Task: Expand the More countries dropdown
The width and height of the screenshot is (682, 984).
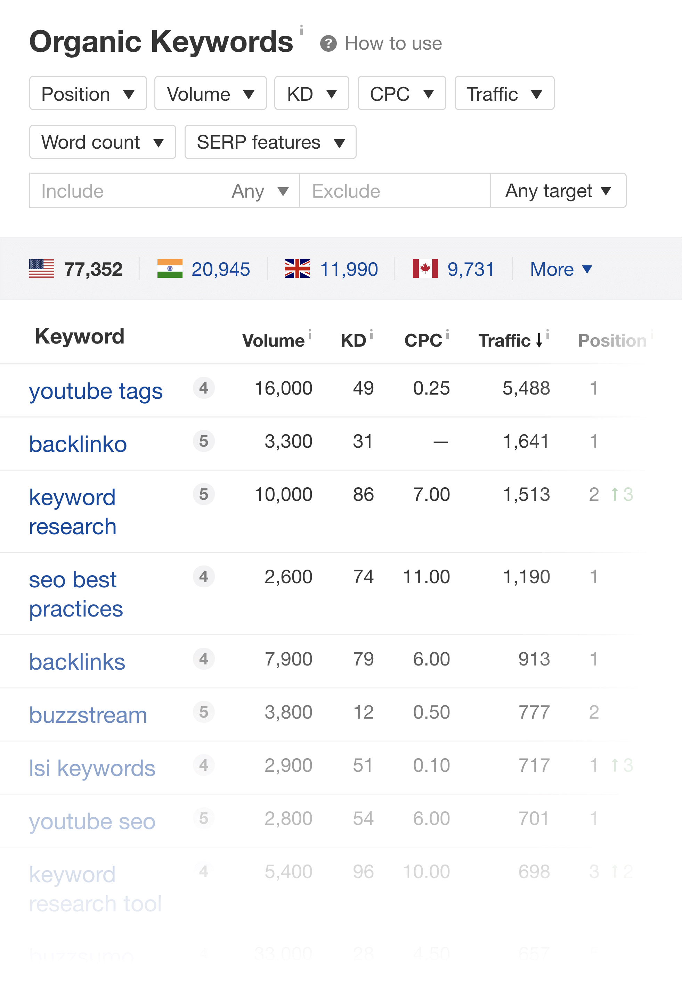Action: tap(561, 270)
